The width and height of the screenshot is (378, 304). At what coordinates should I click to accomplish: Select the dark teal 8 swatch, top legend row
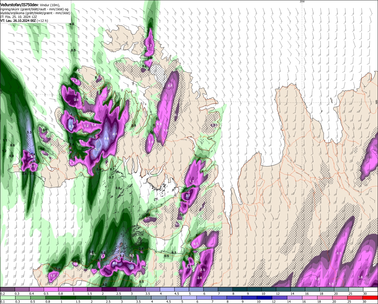(240, 290)
